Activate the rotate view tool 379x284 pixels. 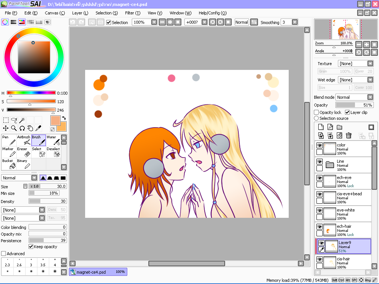click(x=22, y=128)
